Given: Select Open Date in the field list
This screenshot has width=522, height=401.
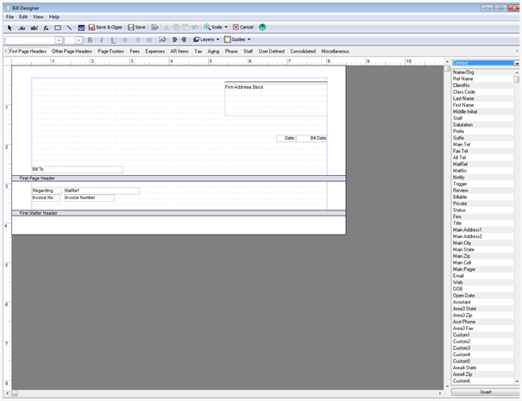Looking at the screenshot, I should point(482,296).
